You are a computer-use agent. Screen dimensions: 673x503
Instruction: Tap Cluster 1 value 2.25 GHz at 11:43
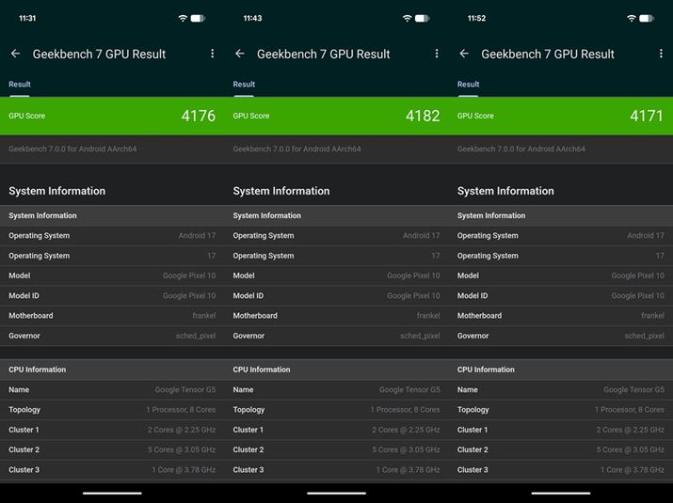click(406, 430)
